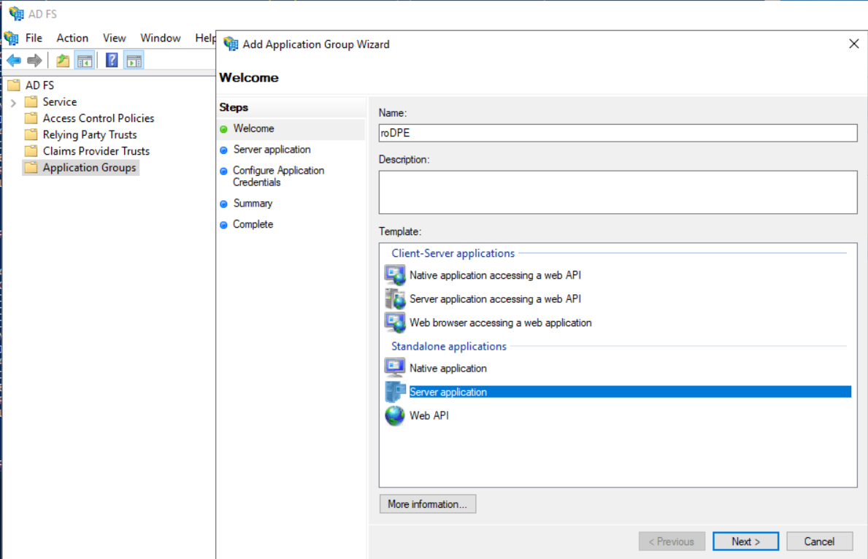Expand the Service tree node
Image resolution: width=868 pixels, height=559 pixels.
click(x=15, y=101)
